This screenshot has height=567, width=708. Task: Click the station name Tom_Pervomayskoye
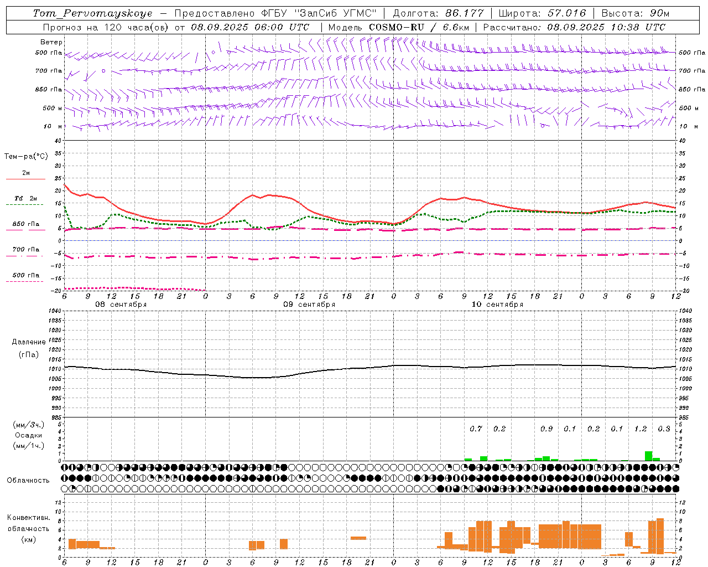92,13
